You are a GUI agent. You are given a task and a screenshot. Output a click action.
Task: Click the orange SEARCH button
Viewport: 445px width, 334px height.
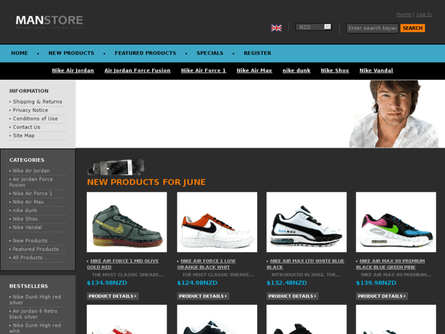[x=413, y=28]
